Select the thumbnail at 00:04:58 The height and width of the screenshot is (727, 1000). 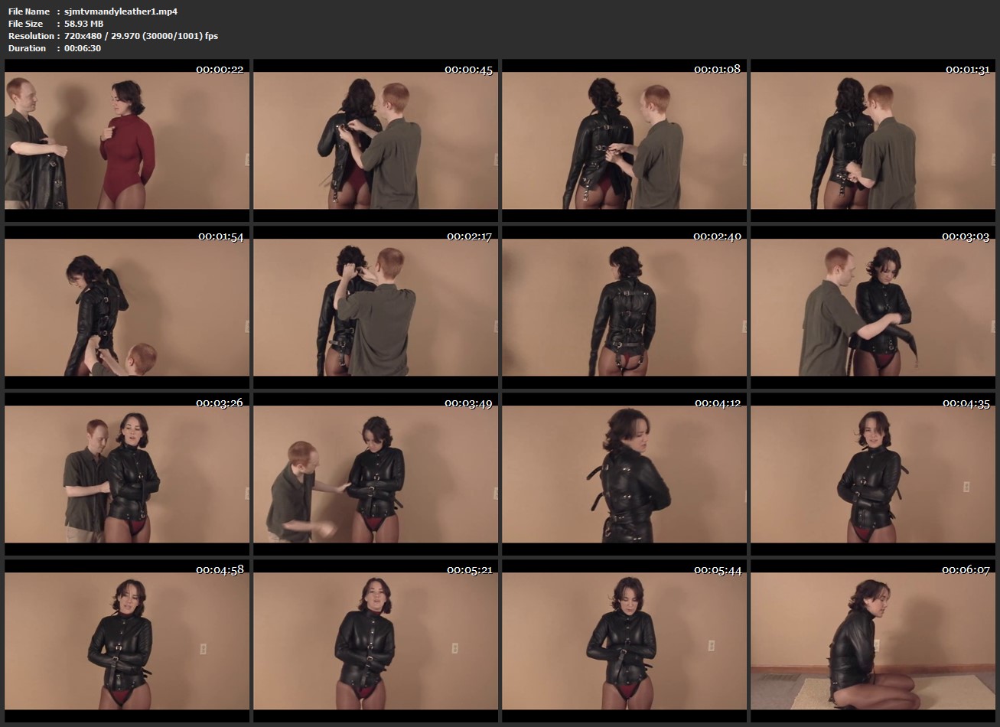coord(127,641)
